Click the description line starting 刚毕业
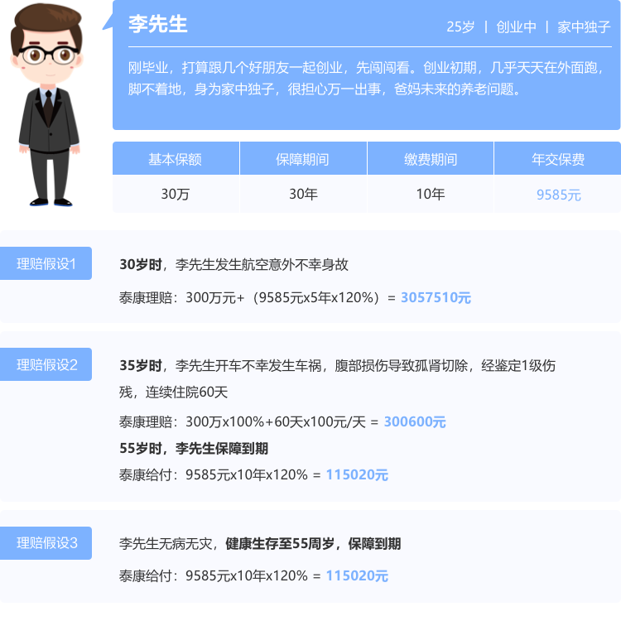 pos(366,68)
